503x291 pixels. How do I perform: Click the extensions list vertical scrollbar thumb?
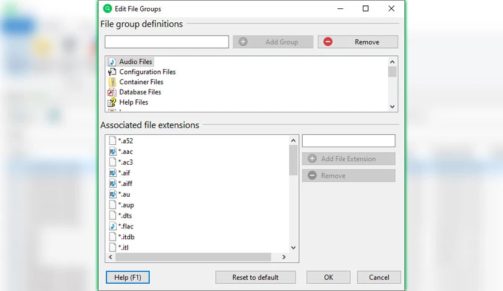pos(293,160)
